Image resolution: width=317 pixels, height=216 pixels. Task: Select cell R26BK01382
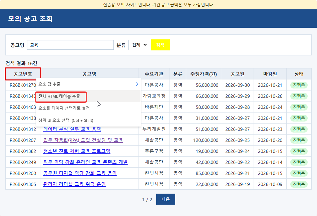[x=23, y=151]
